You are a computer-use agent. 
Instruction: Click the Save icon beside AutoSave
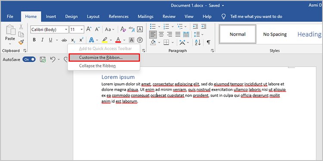coord(43,60)
